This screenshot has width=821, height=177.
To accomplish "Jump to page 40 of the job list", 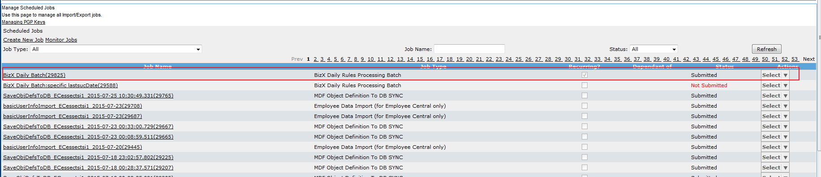I will (666, 59).
